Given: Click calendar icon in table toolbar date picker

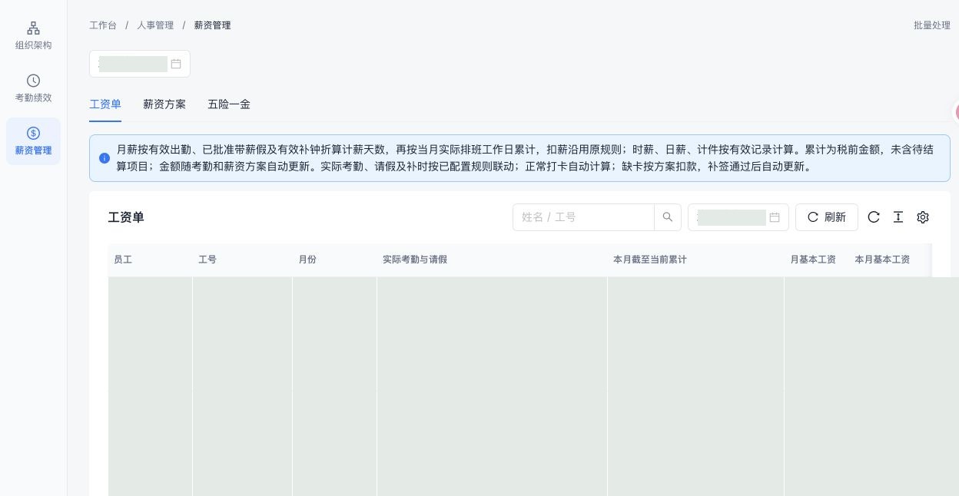Looking at the screenshot, I should tap(775, 217).
